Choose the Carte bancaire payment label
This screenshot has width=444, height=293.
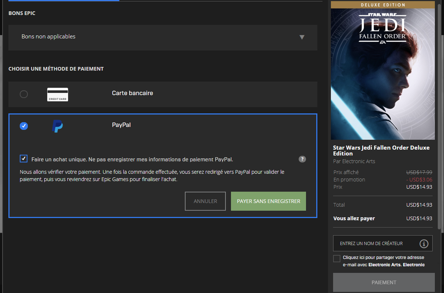[x=133, y=93]
